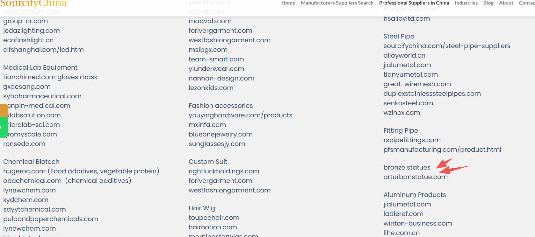This screenshot has height=237, width=535.
Task: Open the Industries menu item
Action: (466, 3)
